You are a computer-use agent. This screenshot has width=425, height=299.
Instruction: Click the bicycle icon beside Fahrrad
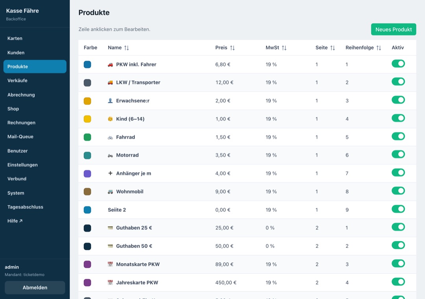coord(110,137)
